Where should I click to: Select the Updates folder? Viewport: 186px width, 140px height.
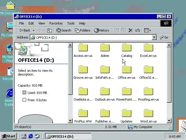[127, 116]
